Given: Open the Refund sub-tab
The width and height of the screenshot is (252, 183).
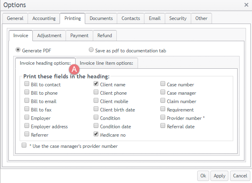Looking at the screenshot, I should click(x=105, y=36).
